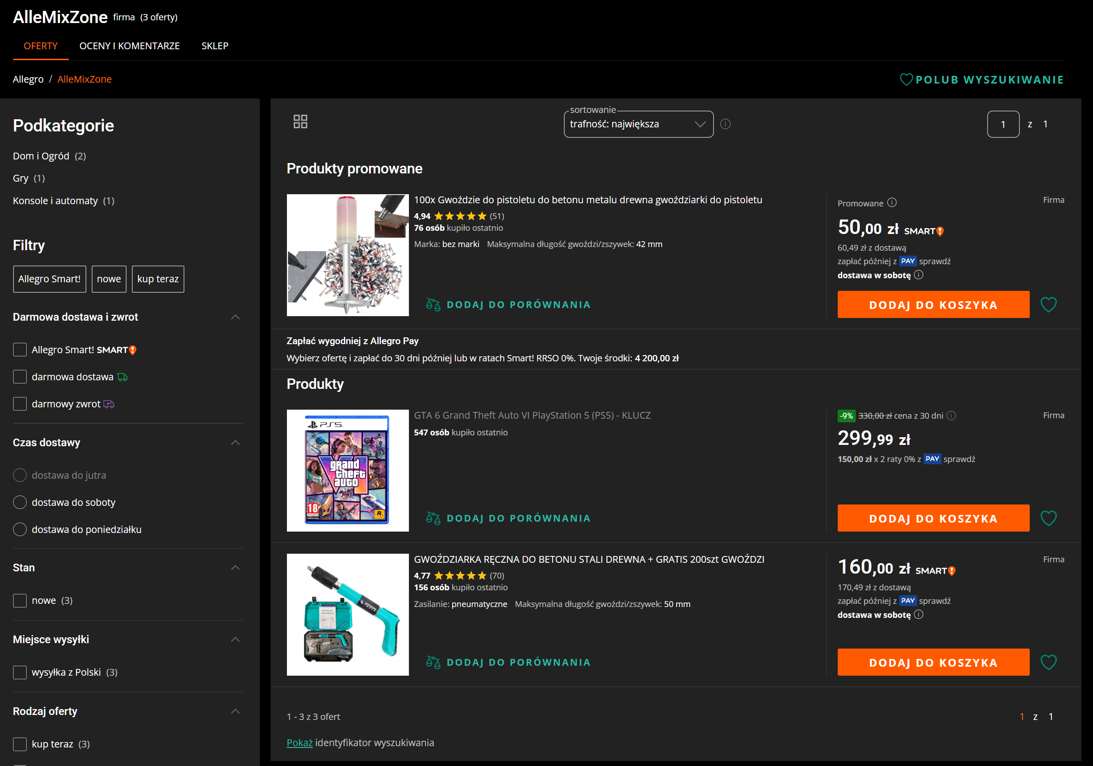This screenshot has height=766, width=1093.
Task: Click the page number input field
Action: coord(1003,124)
